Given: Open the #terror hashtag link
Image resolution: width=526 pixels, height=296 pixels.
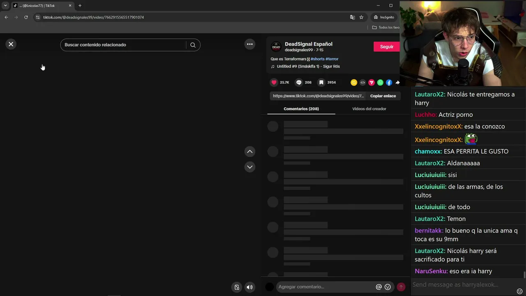Looking at the screenshot, I should (x=332, y=59).
